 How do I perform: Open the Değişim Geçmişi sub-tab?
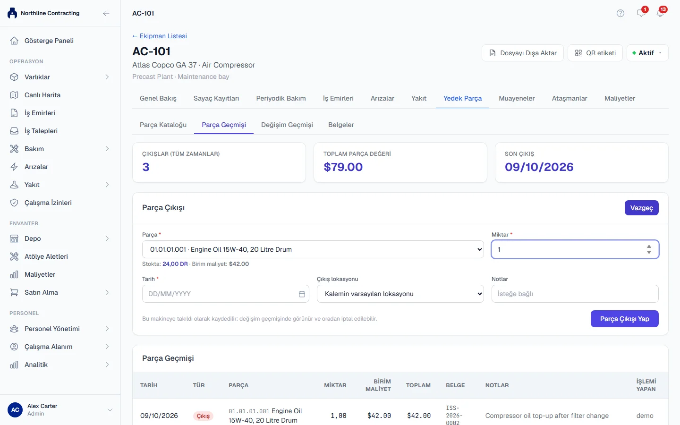coord(287,125)
